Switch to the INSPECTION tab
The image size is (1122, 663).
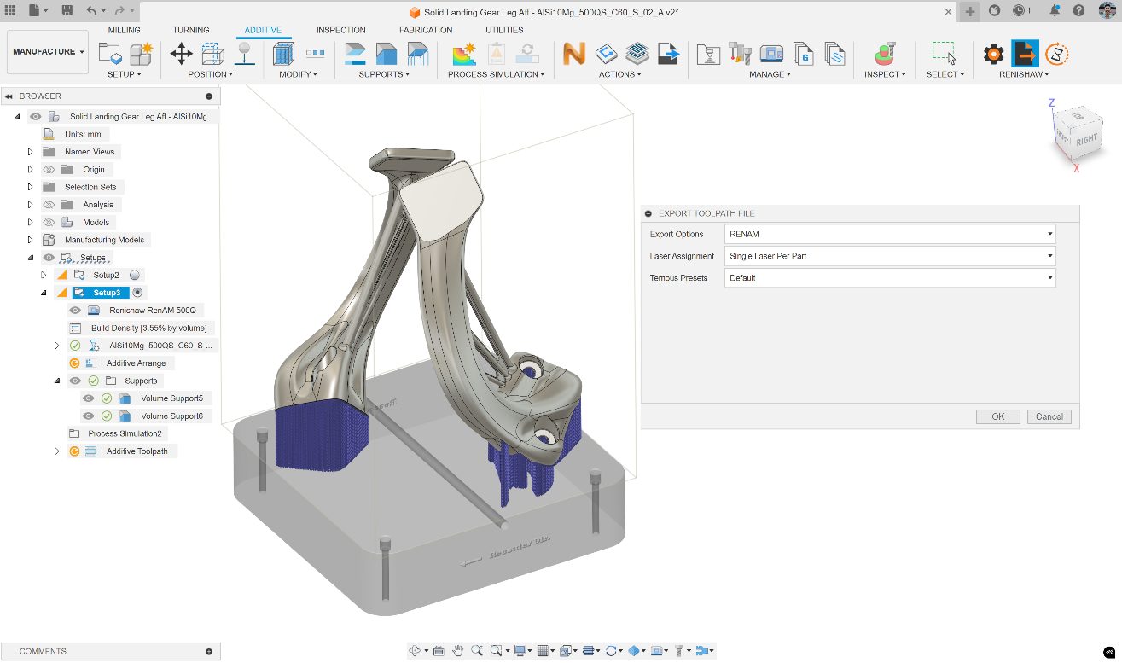point(340,28)
